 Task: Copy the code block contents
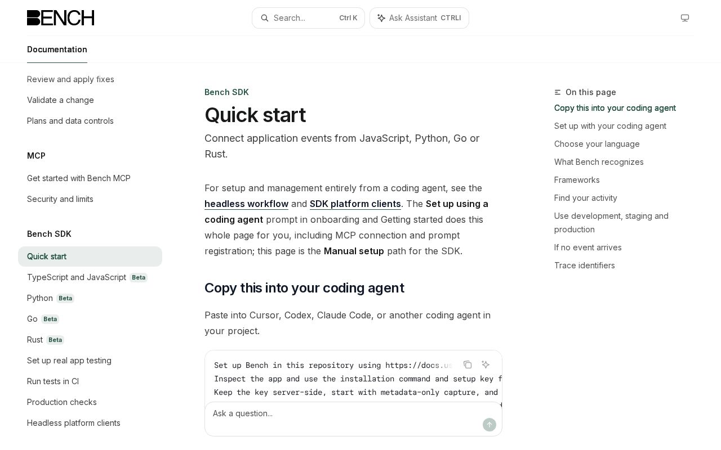(468, 364)
